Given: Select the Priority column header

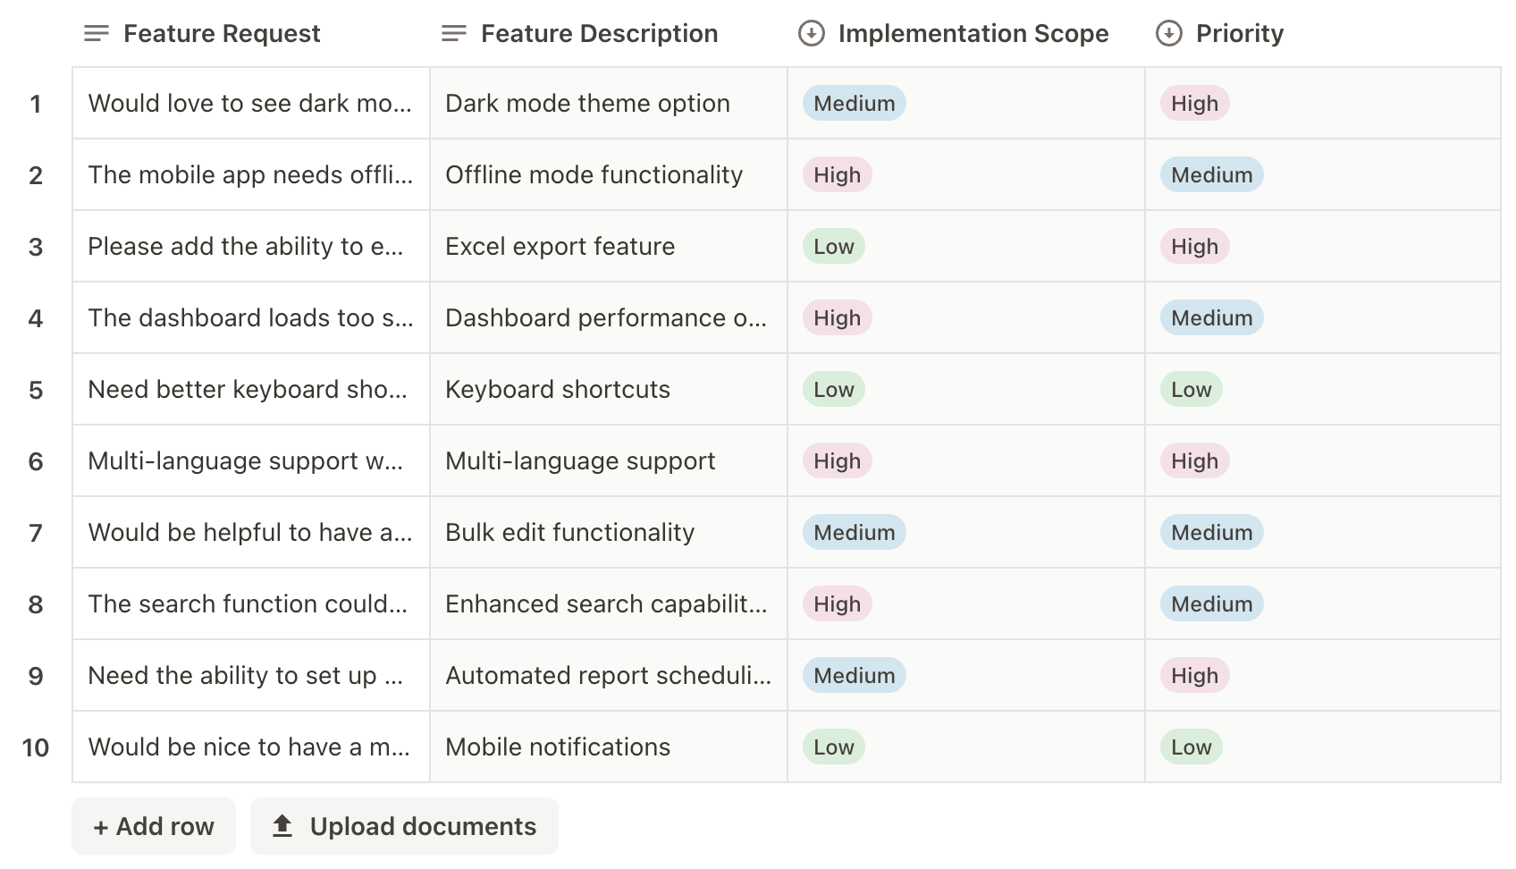Looking at the screenshot, I should [1241, 33].
